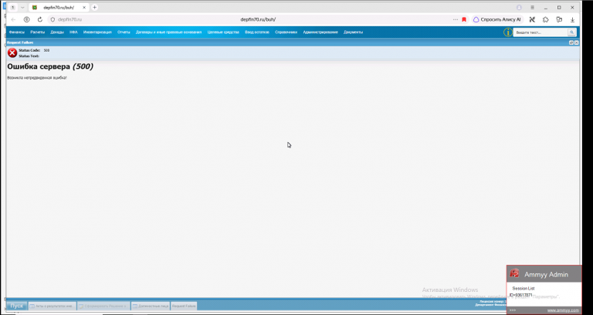Go back with the browser back arrow

pos(13,19)
